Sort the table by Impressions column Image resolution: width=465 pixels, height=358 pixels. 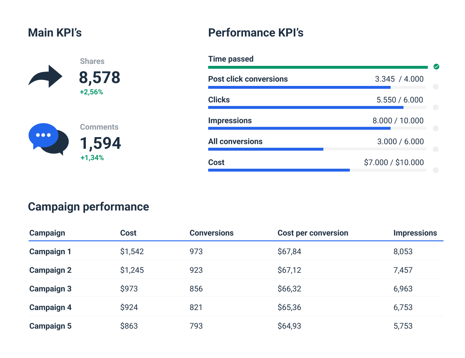(415, 233)
